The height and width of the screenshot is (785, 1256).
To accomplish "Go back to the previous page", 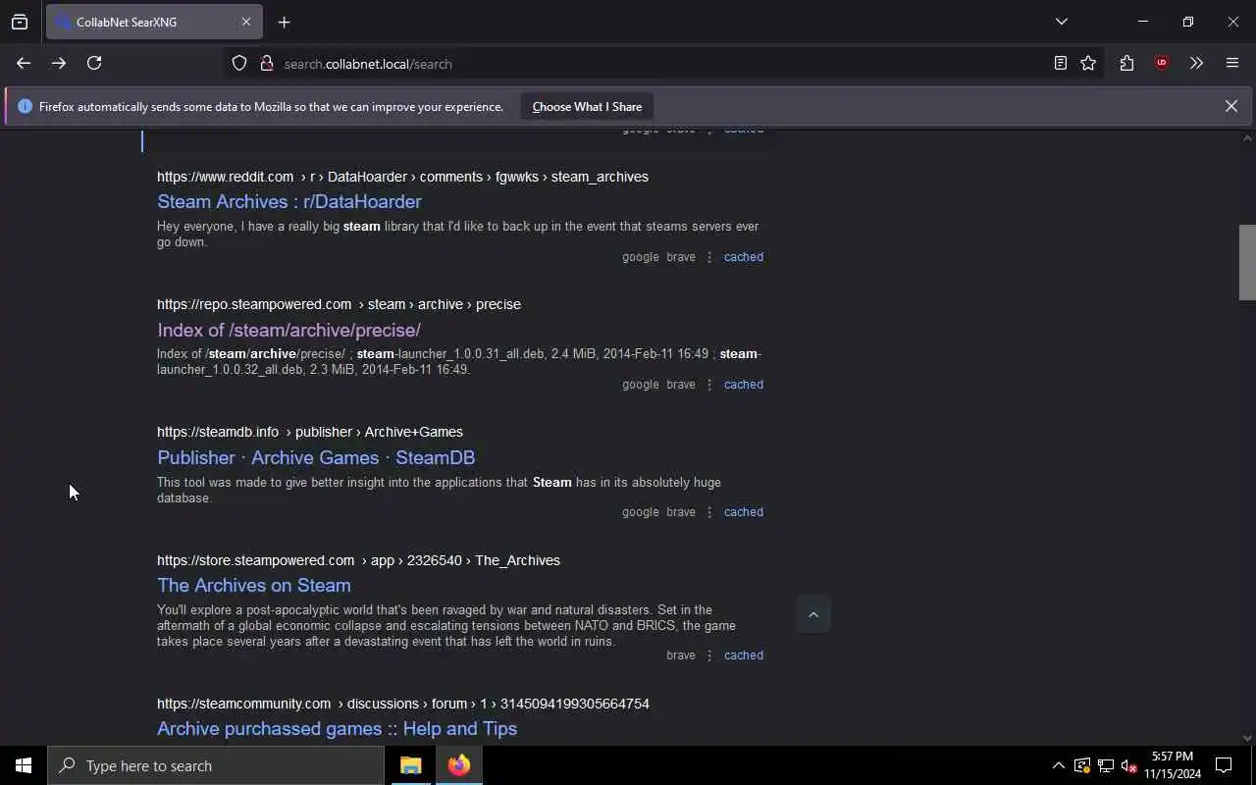I will point(24,63).
